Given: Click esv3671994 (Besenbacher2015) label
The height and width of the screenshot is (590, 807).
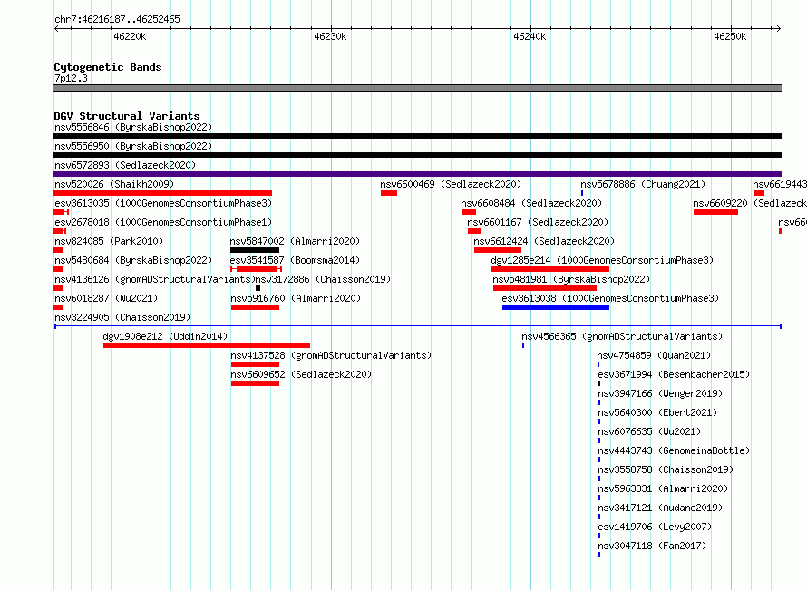Looking at the screenshot, I should (x=674, y=374).
